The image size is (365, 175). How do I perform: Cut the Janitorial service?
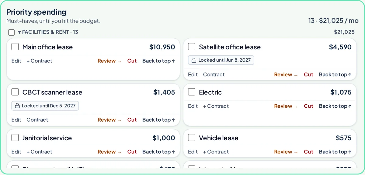point(132,152)
